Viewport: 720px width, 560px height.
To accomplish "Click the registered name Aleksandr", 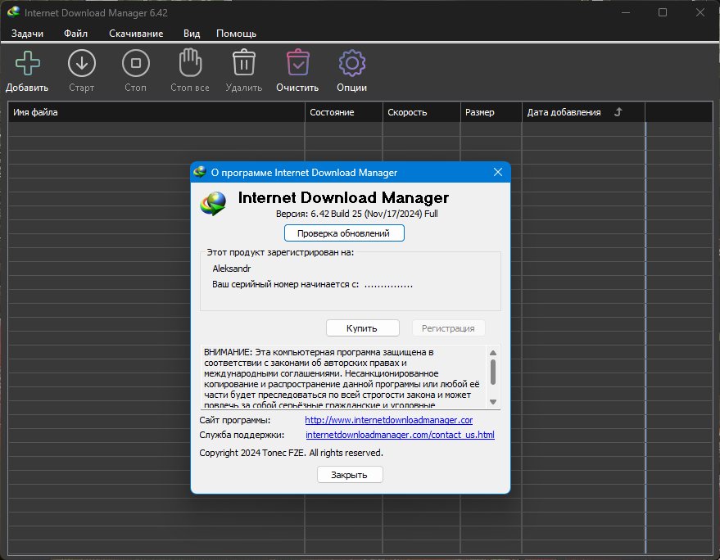I will [232, 269].
